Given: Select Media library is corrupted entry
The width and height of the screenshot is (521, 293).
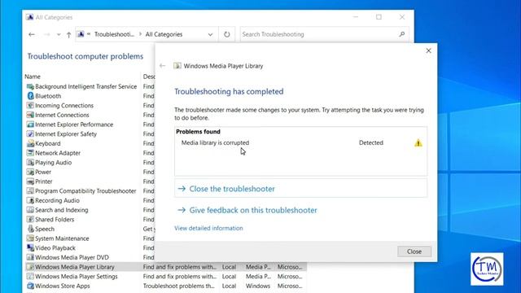Looking at the screenshot, I should point(215,143).
